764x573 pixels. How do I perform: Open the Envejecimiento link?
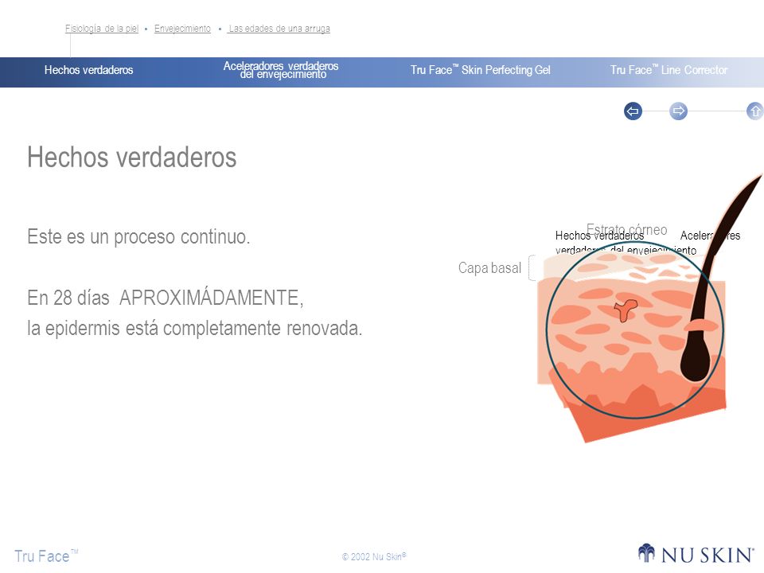(x=182, y=29)
